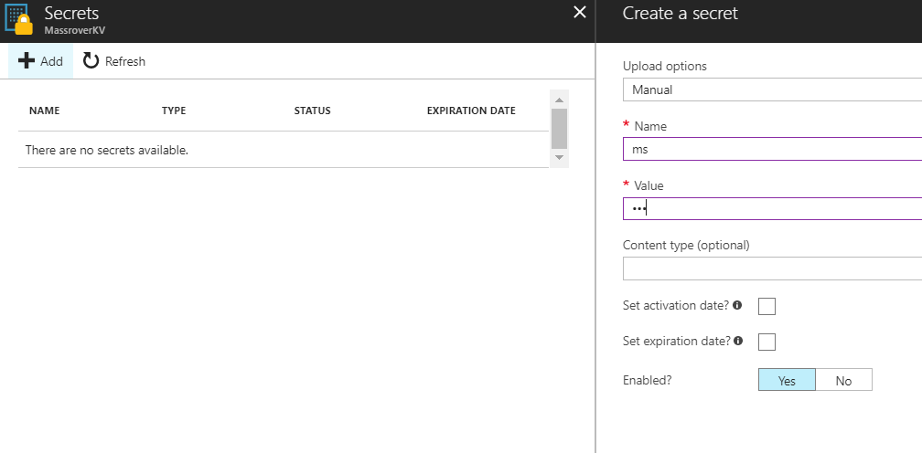Click the info icon beside activation date
This screenshot has width=922, height=453.
(x=737, y=305)
